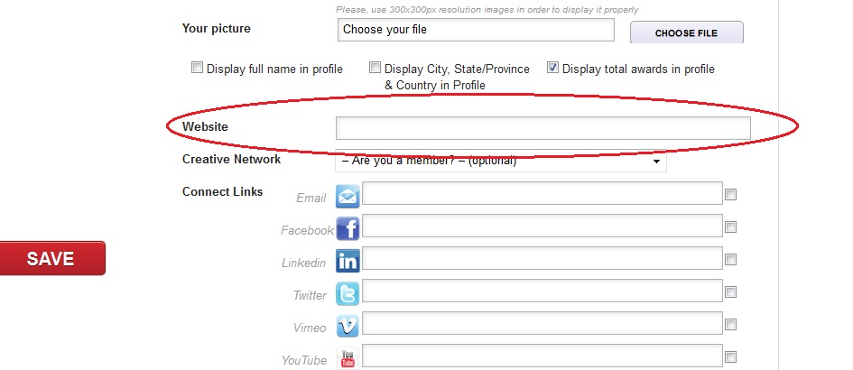853x370 pixels.
Task: Click the CHOOSE FILE button
Action: 687,32
